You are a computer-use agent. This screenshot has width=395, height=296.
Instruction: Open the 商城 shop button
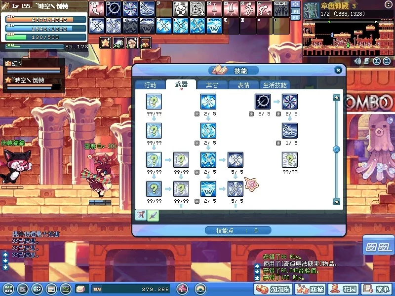pyautogui.click(x=311, y=289)
